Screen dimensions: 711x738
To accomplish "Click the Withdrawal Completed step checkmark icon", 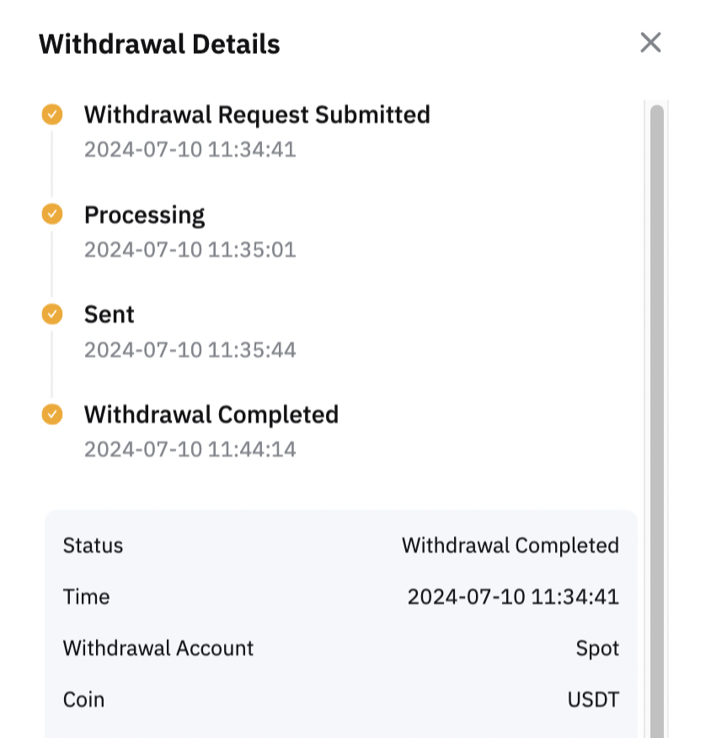I will pyautogui.click(x=52, y=414).
